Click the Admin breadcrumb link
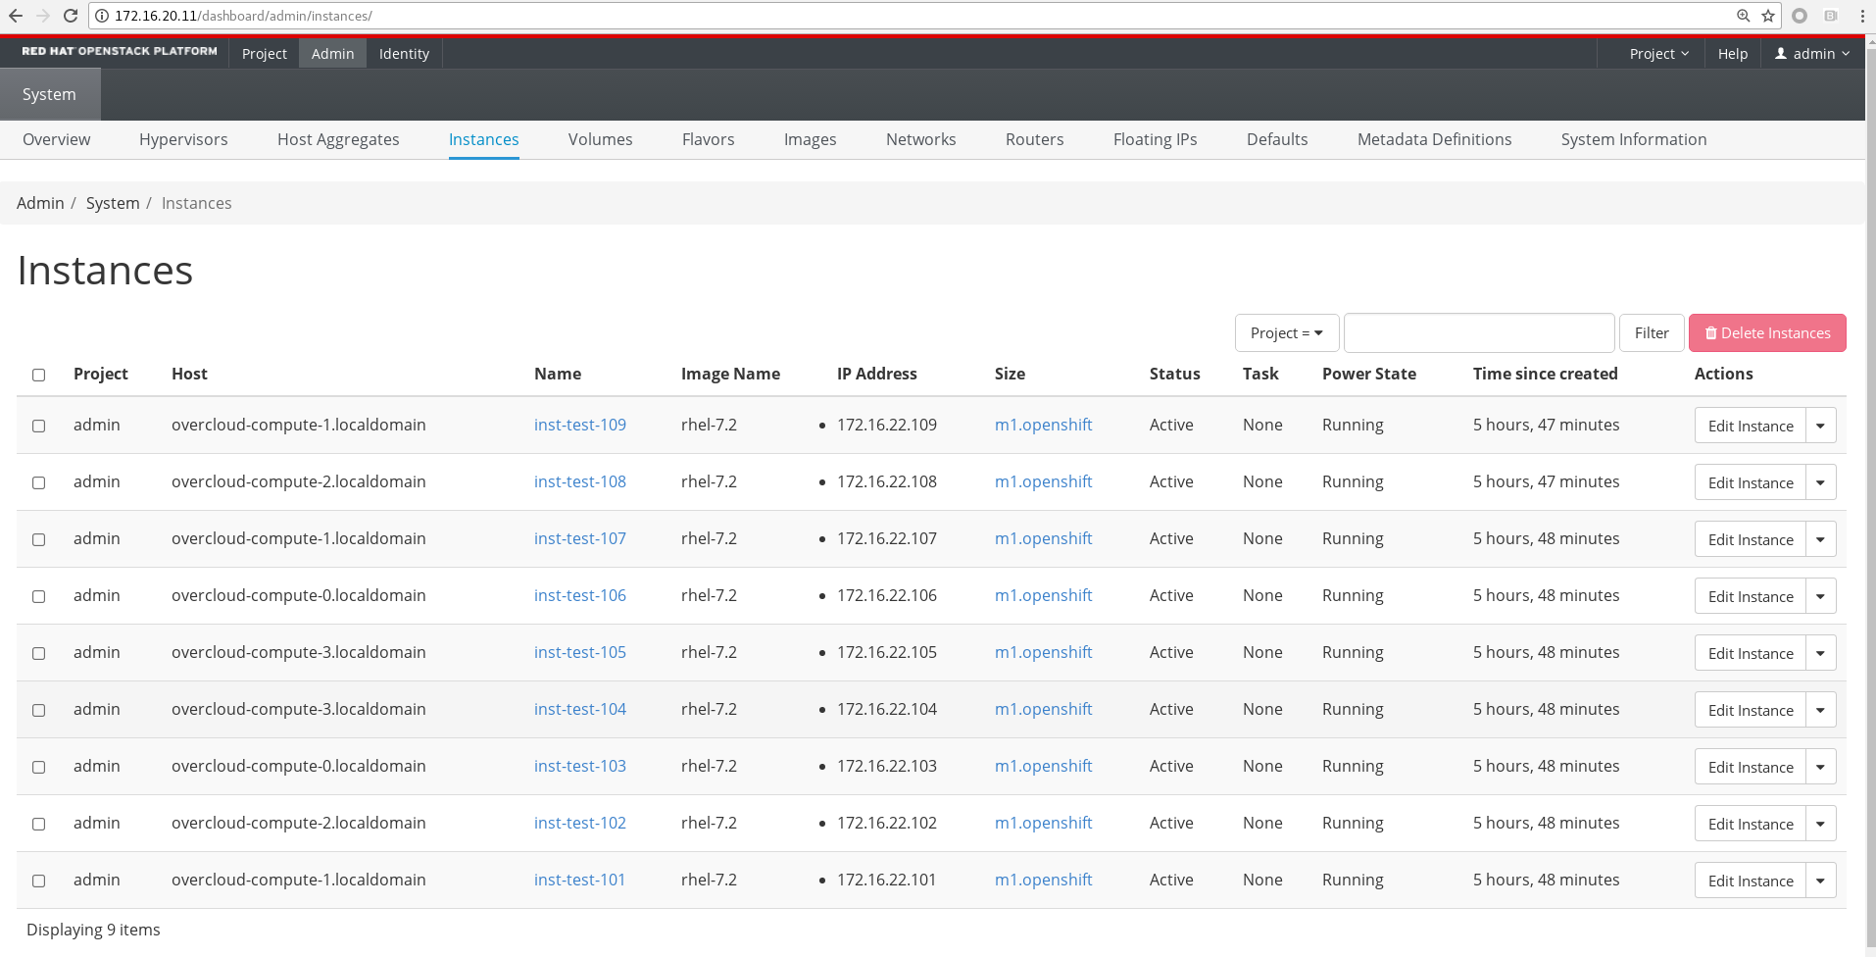Screen dimensions: 1876x957 click(x=40, y=203)
